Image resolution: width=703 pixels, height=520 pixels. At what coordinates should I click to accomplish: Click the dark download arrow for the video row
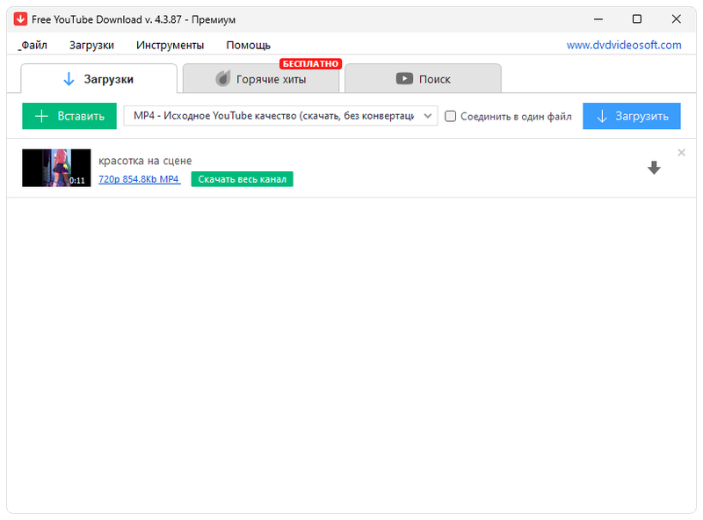654,168
